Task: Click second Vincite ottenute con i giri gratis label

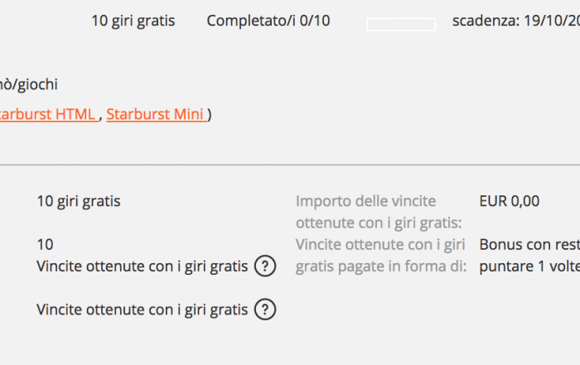Action: pos(142,310)
